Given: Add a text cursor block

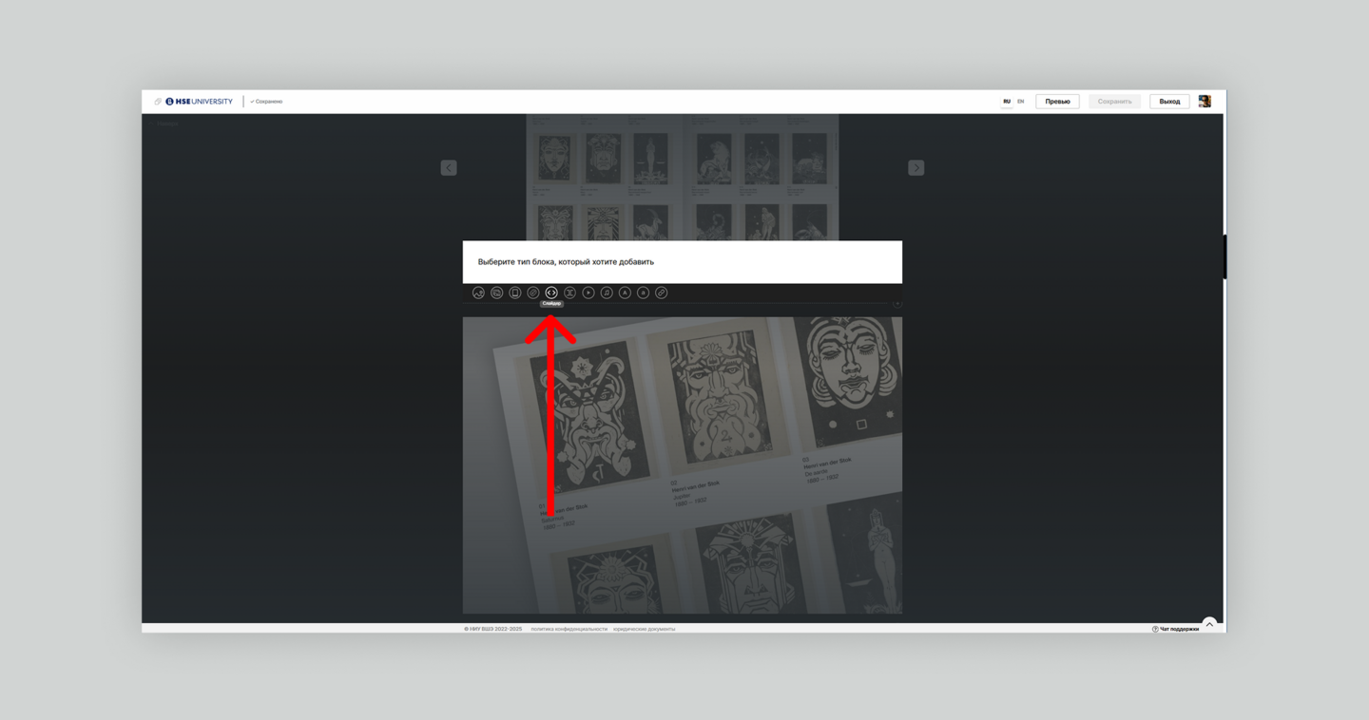Looking at the screenshot, I should click(569, 293).
